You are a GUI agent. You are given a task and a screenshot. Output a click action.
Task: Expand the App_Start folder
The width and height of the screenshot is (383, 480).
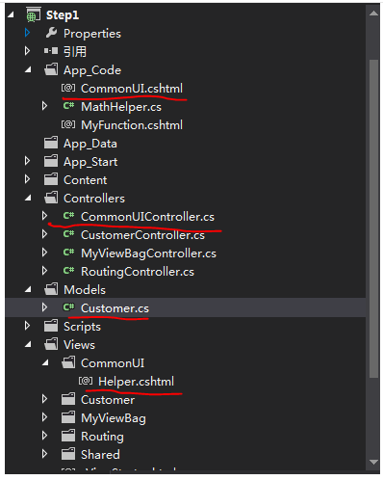click(27, 161)
